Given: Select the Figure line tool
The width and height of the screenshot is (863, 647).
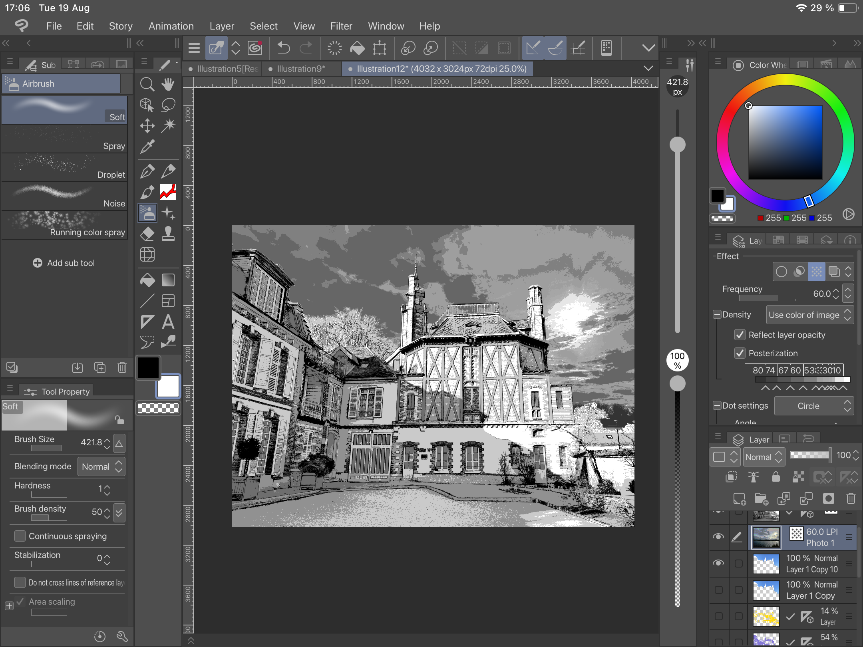Looking at the screenshot, I should [x=147, y=301].
